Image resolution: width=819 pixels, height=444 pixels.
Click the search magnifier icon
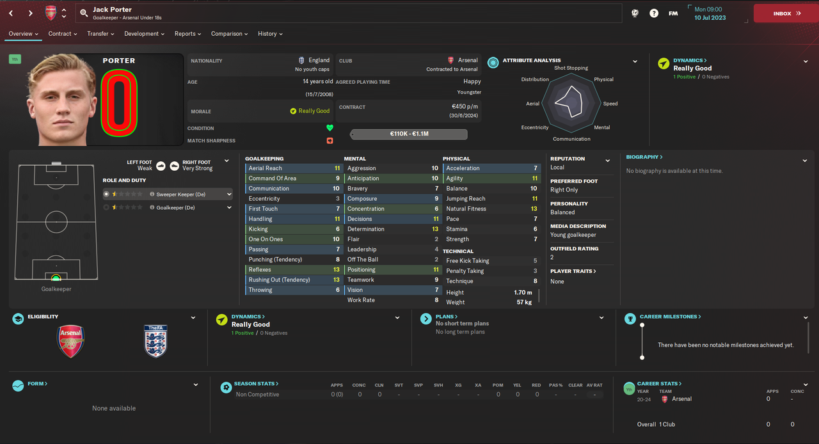(x=84, y=13)
